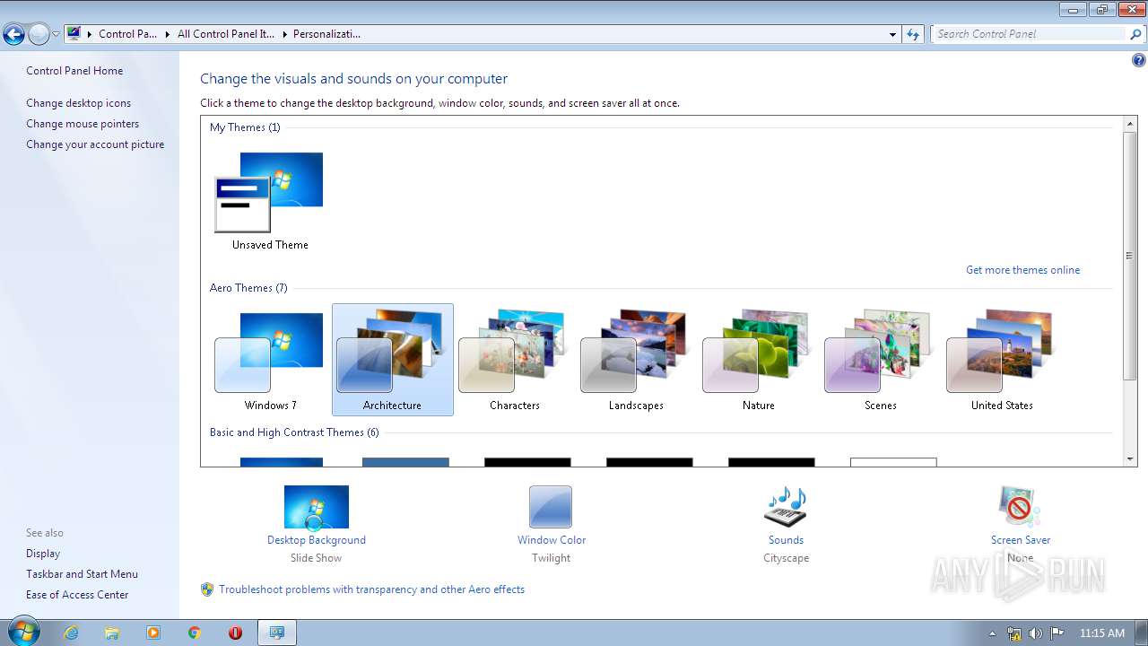Click the Sounds text link

(x=786, y=540)
